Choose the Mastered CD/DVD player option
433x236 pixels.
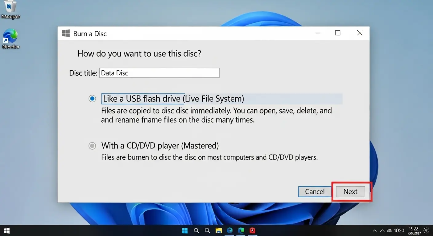pyautogui.click(x=92, y=146)
